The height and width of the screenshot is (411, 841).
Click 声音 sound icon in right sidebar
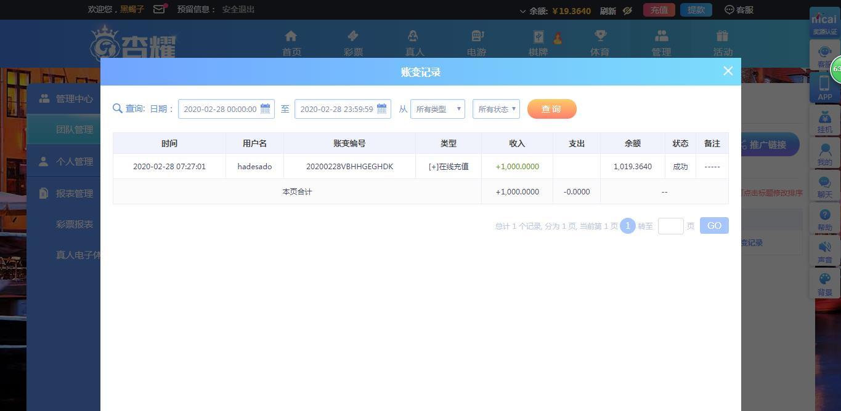(x=824, y=251)
